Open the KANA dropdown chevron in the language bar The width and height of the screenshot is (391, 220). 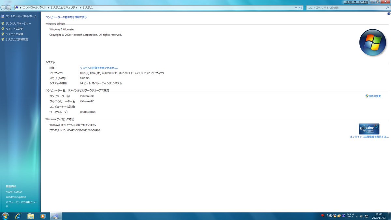click(353, 217)
